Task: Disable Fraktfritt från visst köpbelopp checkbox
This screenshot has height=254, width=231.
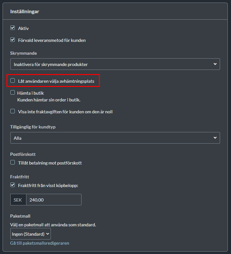Action: [x=13, y=185]
